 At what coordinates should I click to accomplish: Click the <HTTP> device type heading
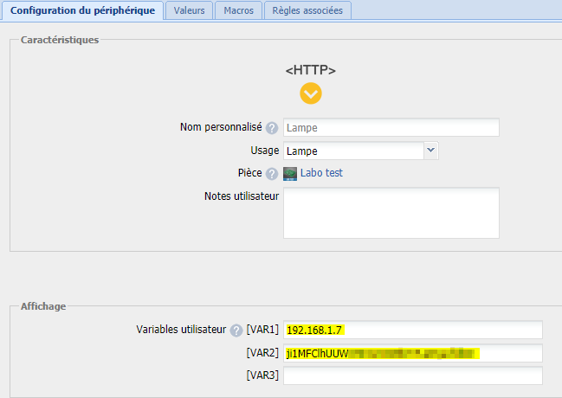click(x=311, y=70)
